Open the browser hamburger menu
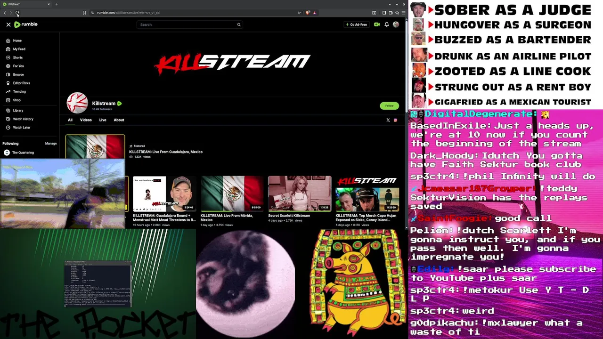Screen dimensions: 603x339 pyautogui.click(x=403, y=13)
